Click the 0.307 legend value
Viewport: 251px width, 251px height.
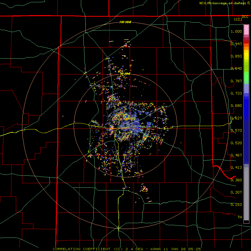point(236,192)
